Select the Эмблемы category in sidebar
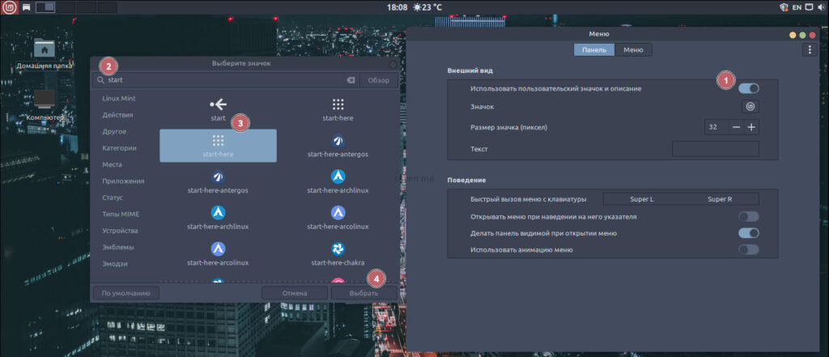 tap(118, 247)
